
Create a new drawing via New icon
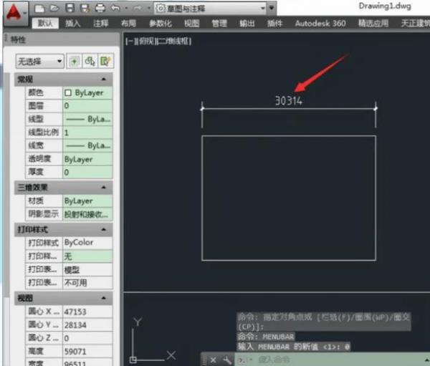click(39, 8)
